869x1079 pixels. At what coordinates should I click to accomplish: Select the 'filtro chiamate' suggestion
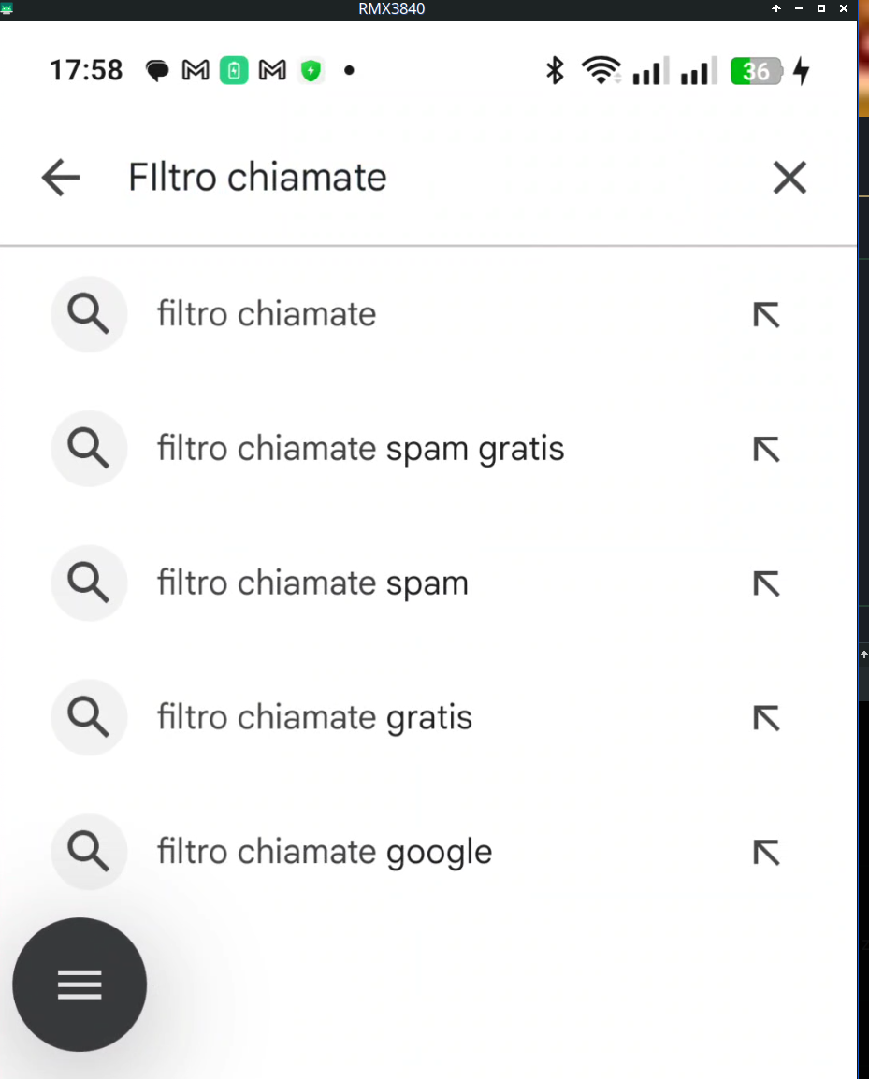point(267,314)
